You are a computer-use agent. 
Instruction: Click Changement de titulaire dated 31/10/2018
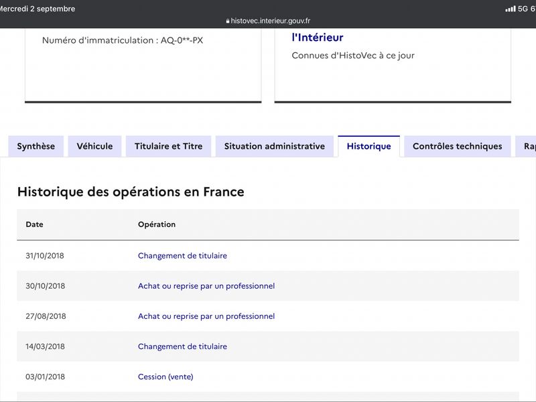(182, 256)
